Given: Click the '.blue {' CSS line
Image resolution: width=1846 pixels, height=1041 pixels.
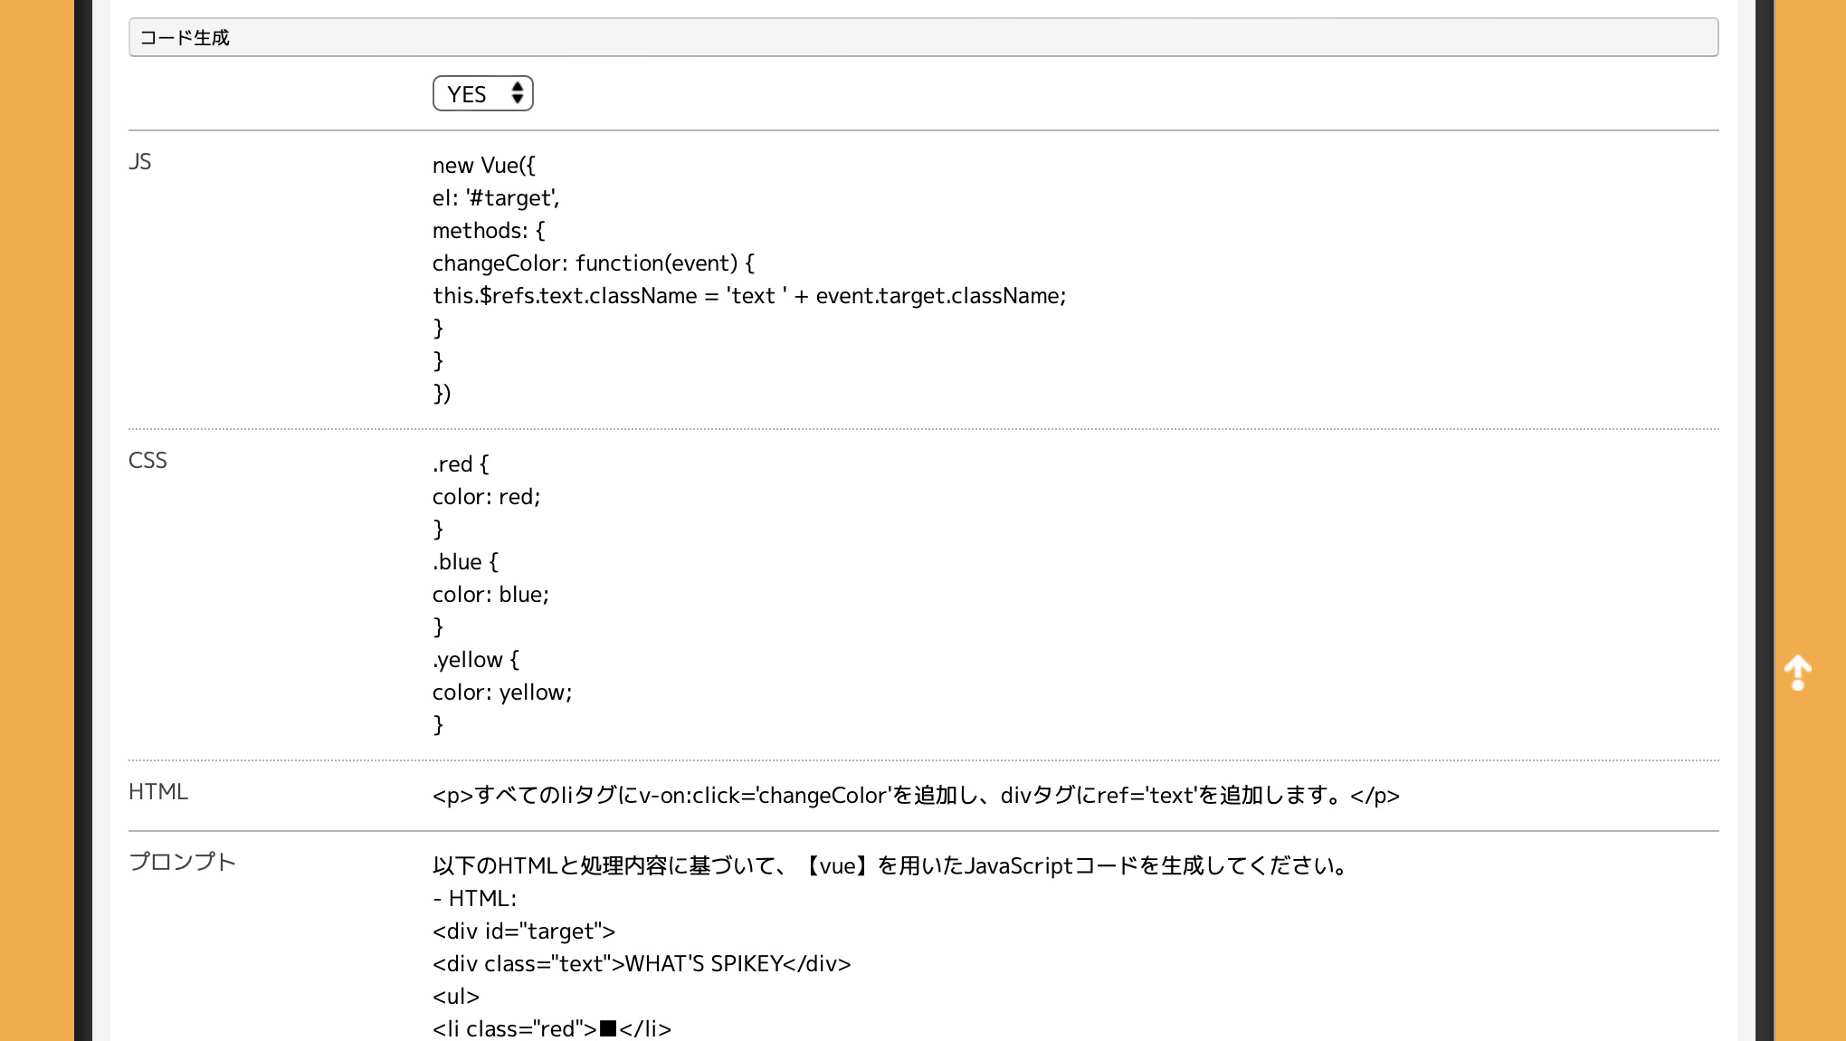Looking at the screenshot, I should (x=465, y=562).
